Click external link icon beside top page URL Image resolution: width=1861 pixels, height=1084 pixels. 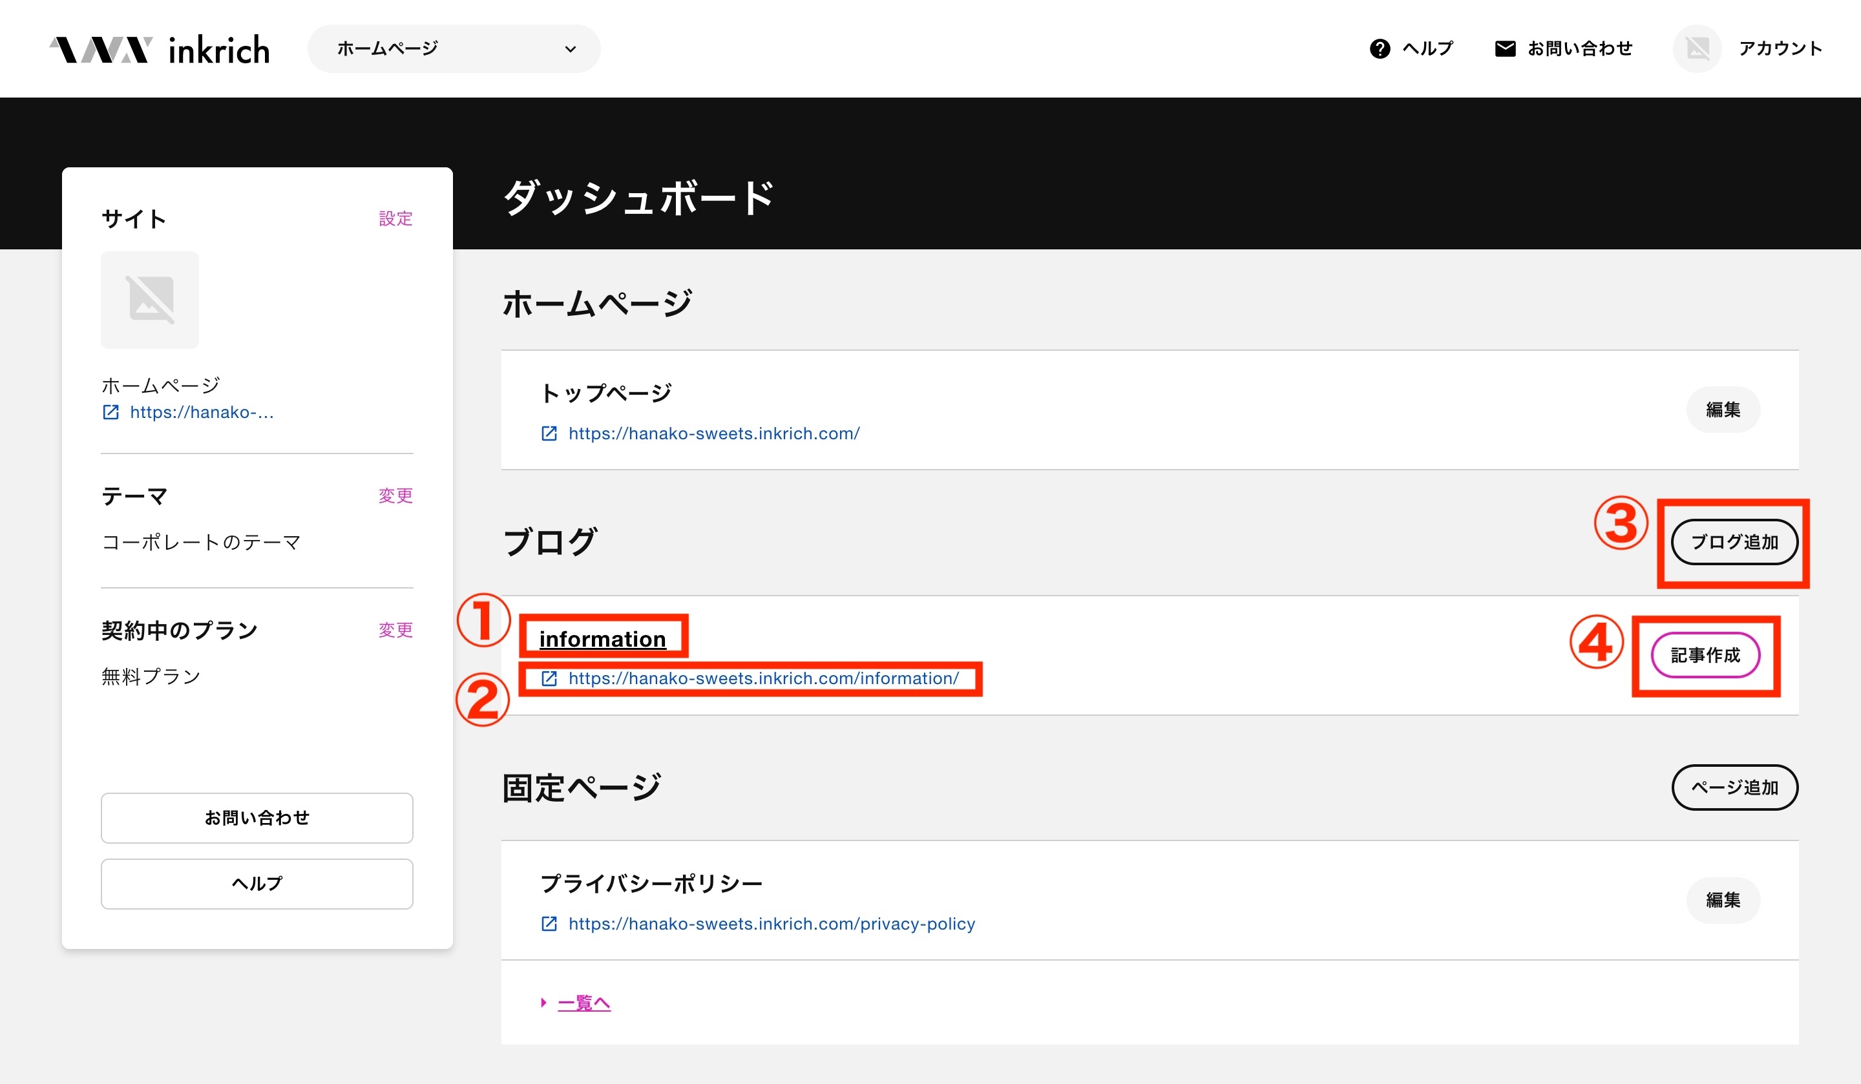click(549, 433)
